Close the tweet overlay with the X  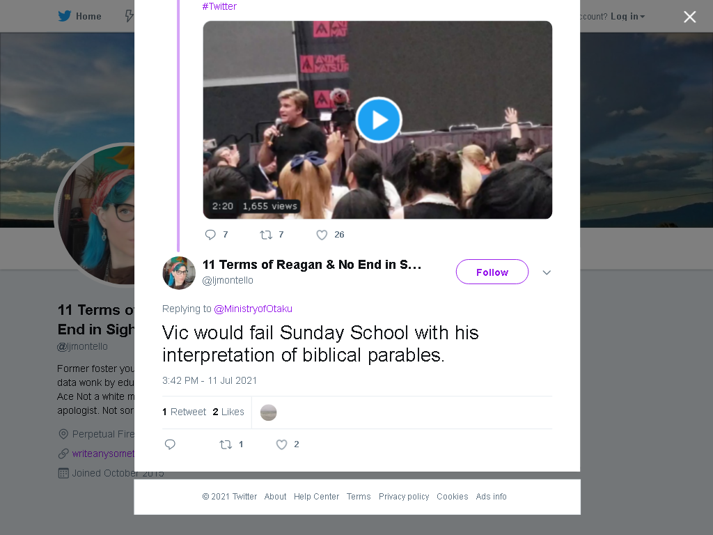(690, 17)
